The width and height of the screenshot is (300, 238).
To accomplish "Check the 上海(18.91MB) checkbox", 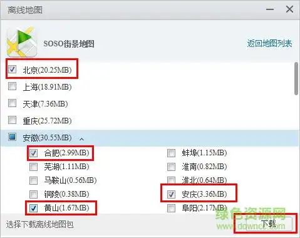I will point(12,86).
